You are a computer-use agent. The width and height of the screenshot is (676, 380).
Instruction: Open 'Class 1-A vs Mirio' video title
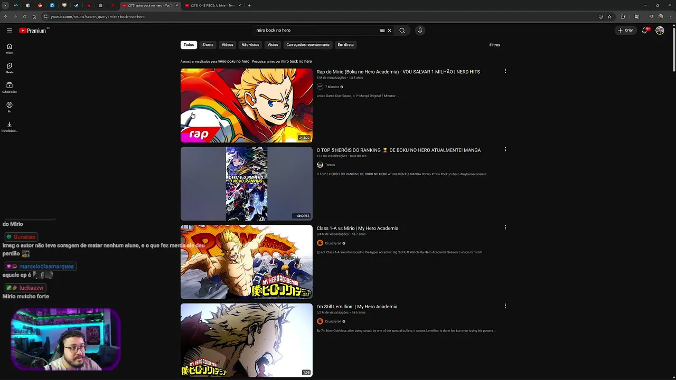point(358,228)
